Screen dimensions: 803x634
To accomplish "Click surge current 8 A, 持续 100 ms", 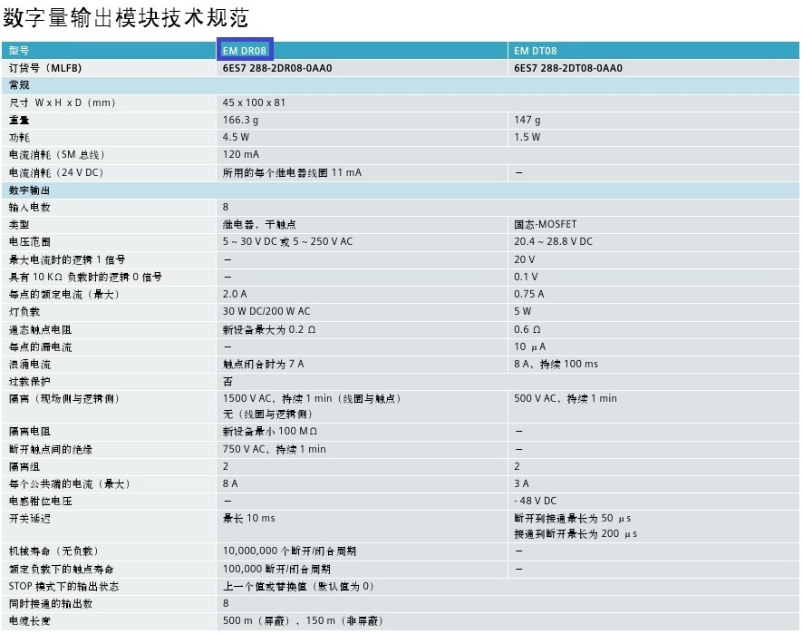I will 556,365.
